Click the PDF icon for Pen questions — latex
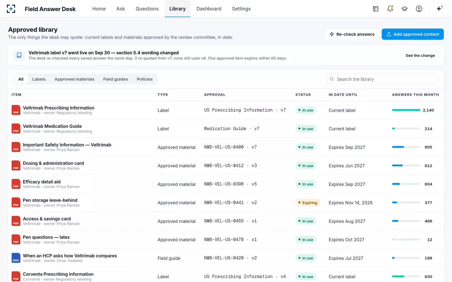 click(16, 239)
